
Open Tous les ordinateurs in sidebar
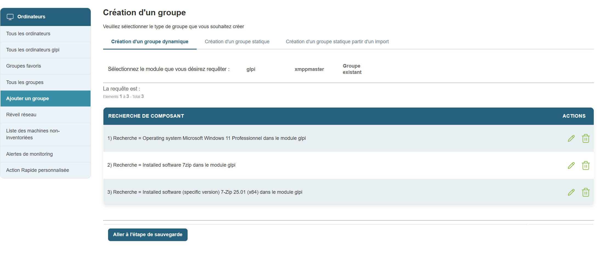click(28, 34)
